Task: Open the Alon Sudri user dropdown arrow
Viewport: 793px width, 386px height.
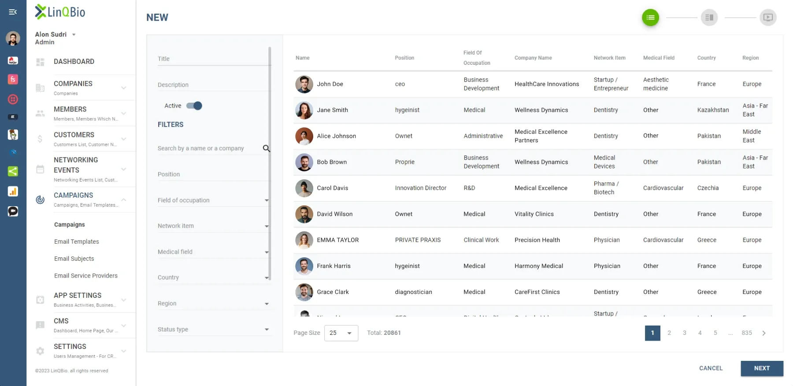Action: 74,34
